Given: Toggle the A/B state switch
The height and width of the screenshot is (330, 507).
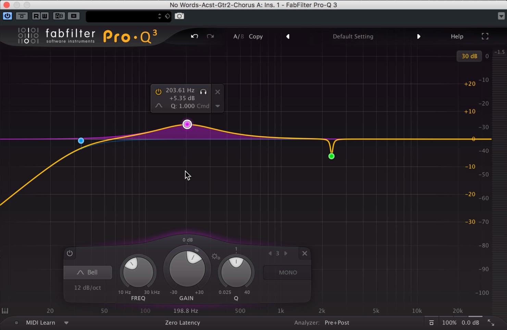Looking at the screenshot, I should point(238,36).
